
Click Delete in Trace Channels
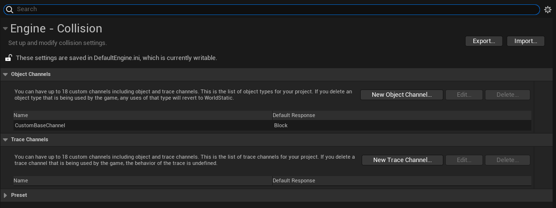point(508,160)
